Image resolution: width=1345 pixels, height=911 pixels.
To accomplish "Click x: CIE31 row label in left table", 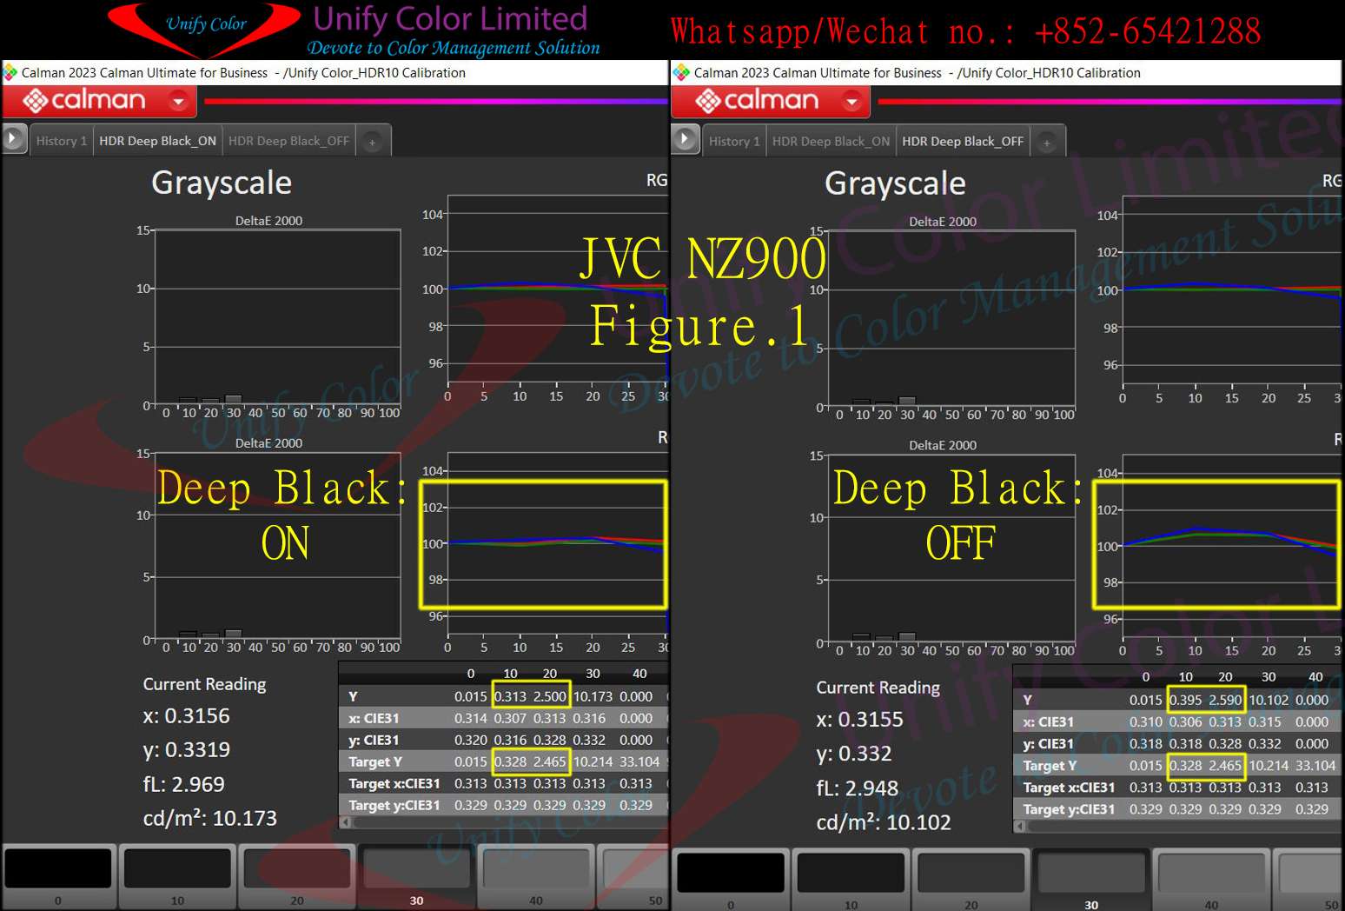I will [x=374, y=718].
